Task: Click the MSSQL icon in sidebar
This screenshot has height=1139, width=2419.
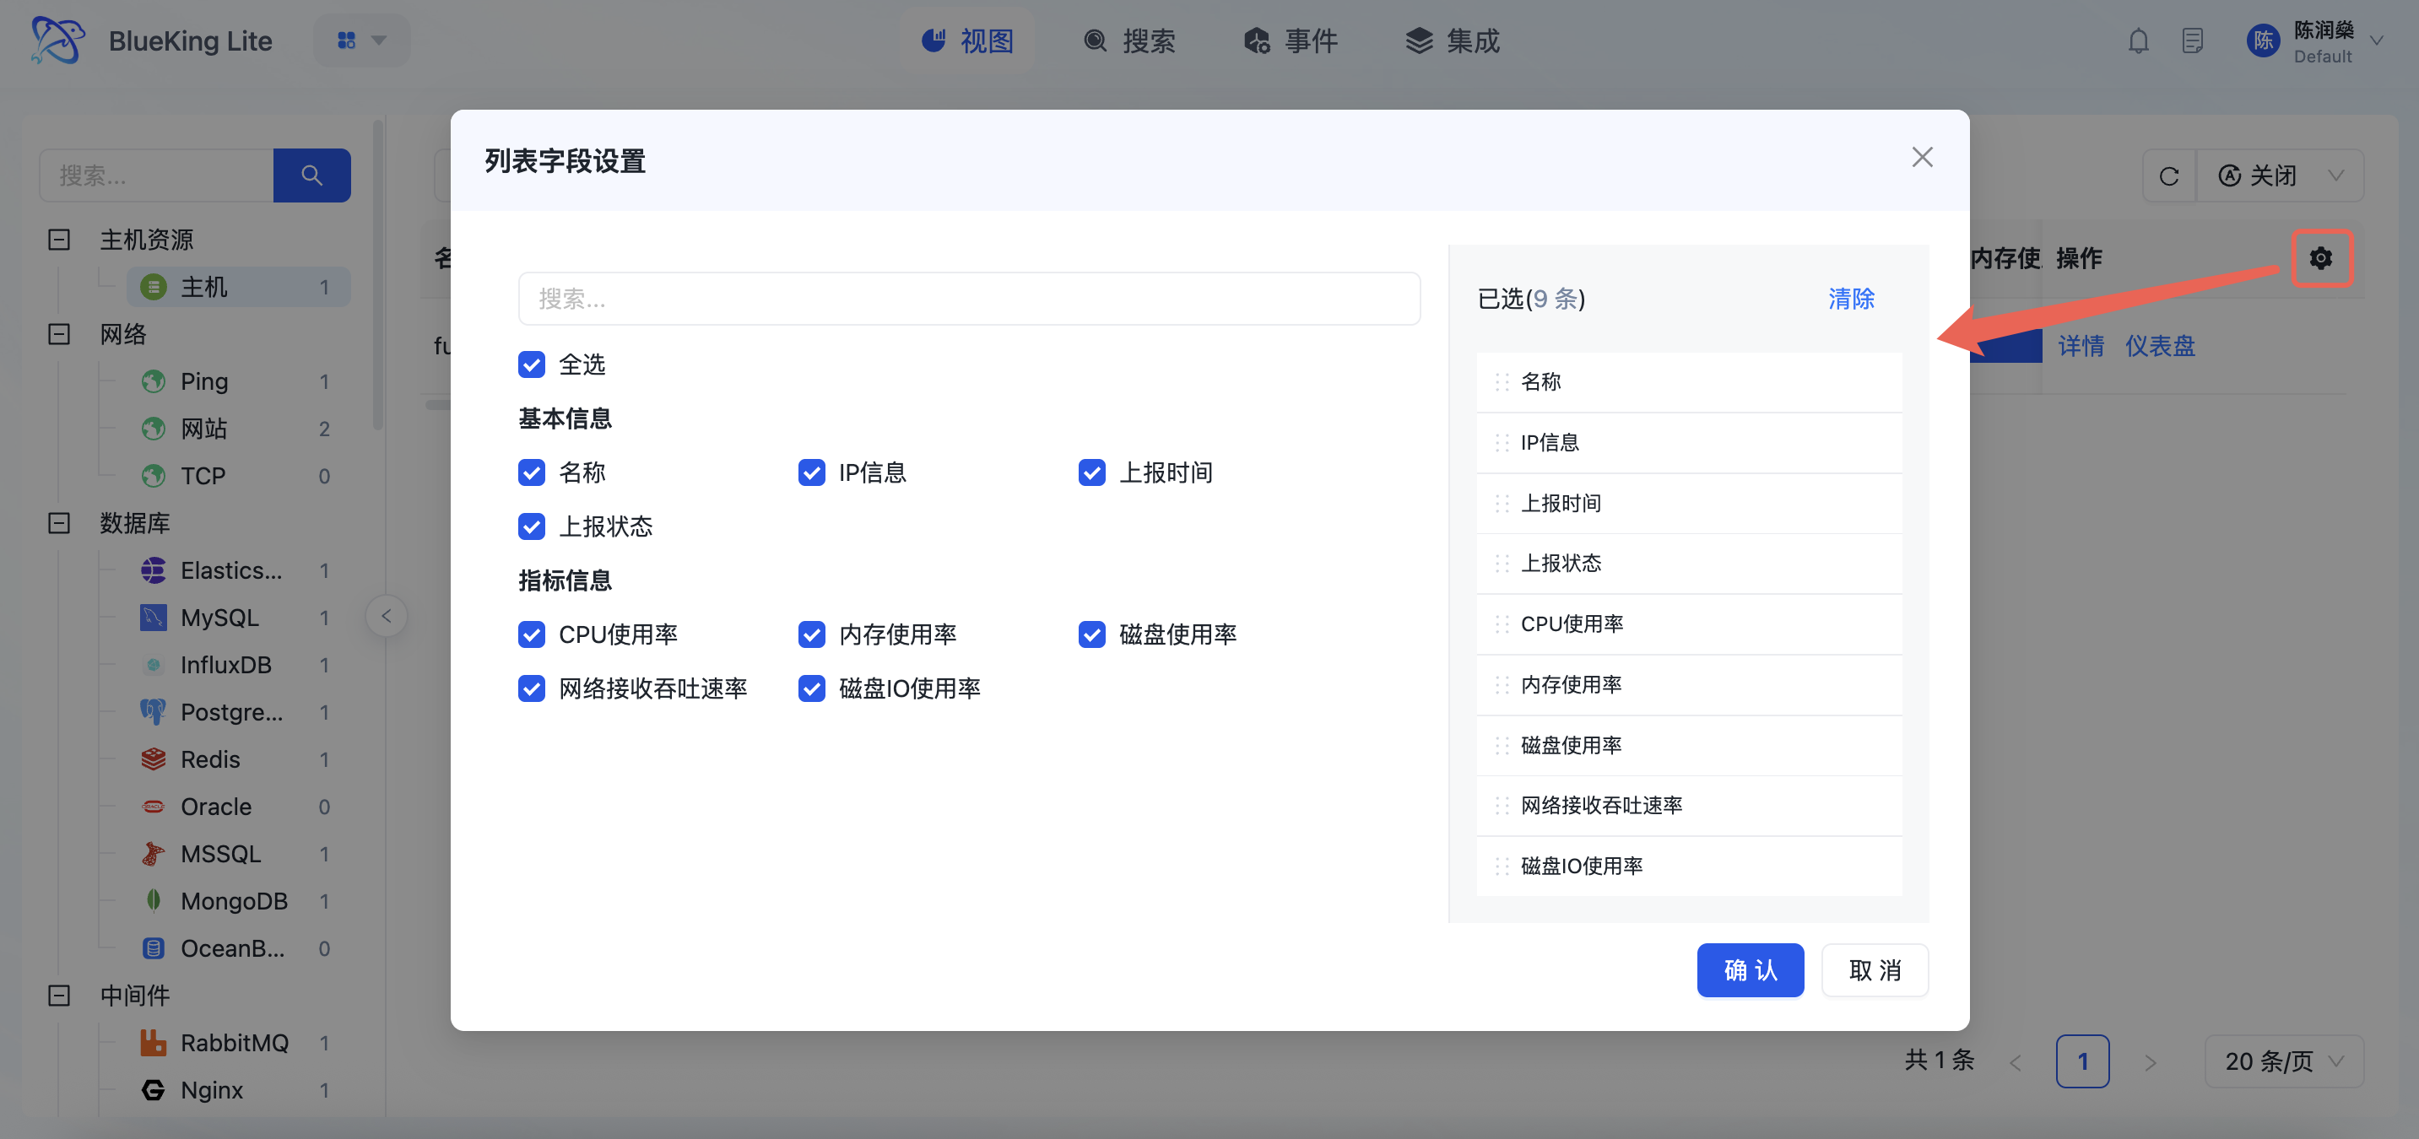Action: point(153,854)
